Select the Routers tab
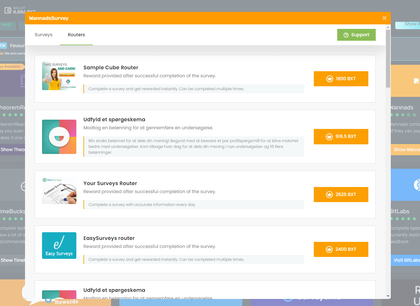 coord(76,35)
